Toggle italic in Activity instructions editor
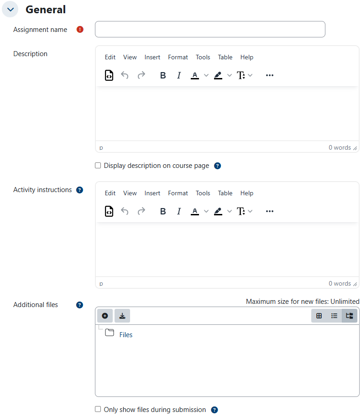361x417 pixels. [179, 211]
